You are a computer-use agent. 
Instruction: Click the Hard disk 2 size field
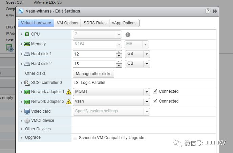[x=94, y=64]
